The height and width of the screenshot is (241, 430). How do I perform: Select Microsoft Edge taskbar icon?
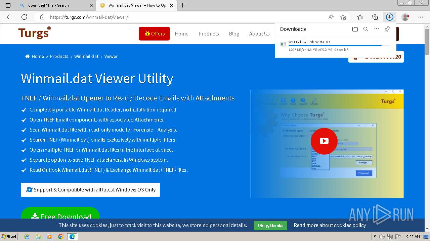(72, 237)
